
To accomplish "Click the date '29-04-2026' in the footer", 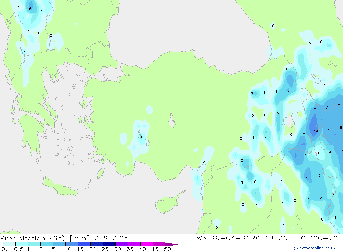I will (x=235, y=238).
